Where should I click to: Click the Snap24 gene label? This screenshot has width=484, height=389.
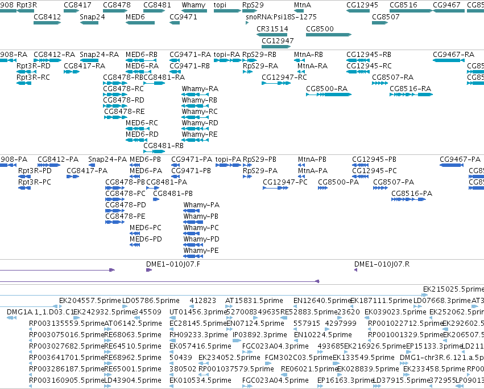[x=92, y=17]
